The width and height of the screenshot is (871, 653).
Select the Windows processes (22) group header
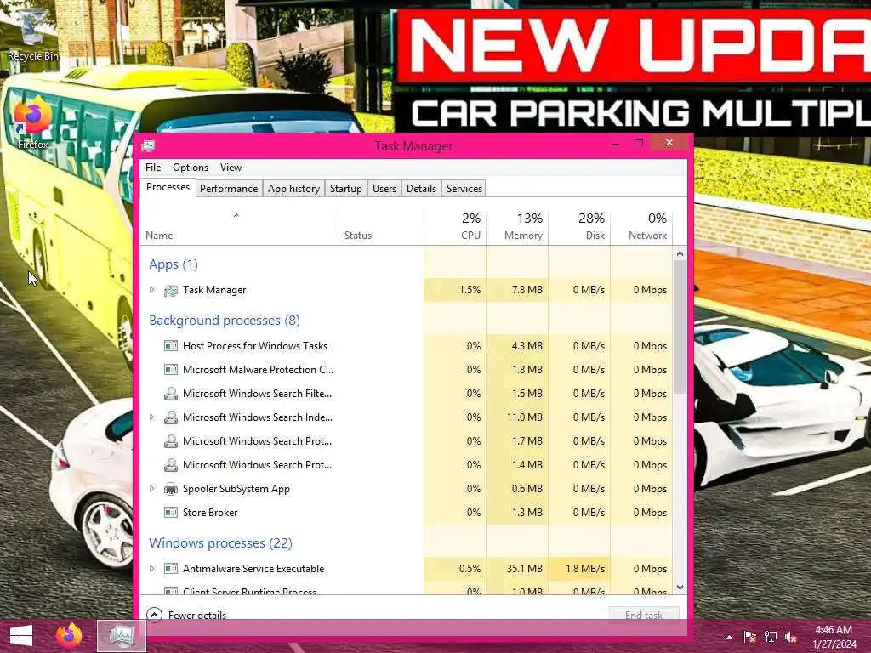pyautogui.click(x=220, y=543)
